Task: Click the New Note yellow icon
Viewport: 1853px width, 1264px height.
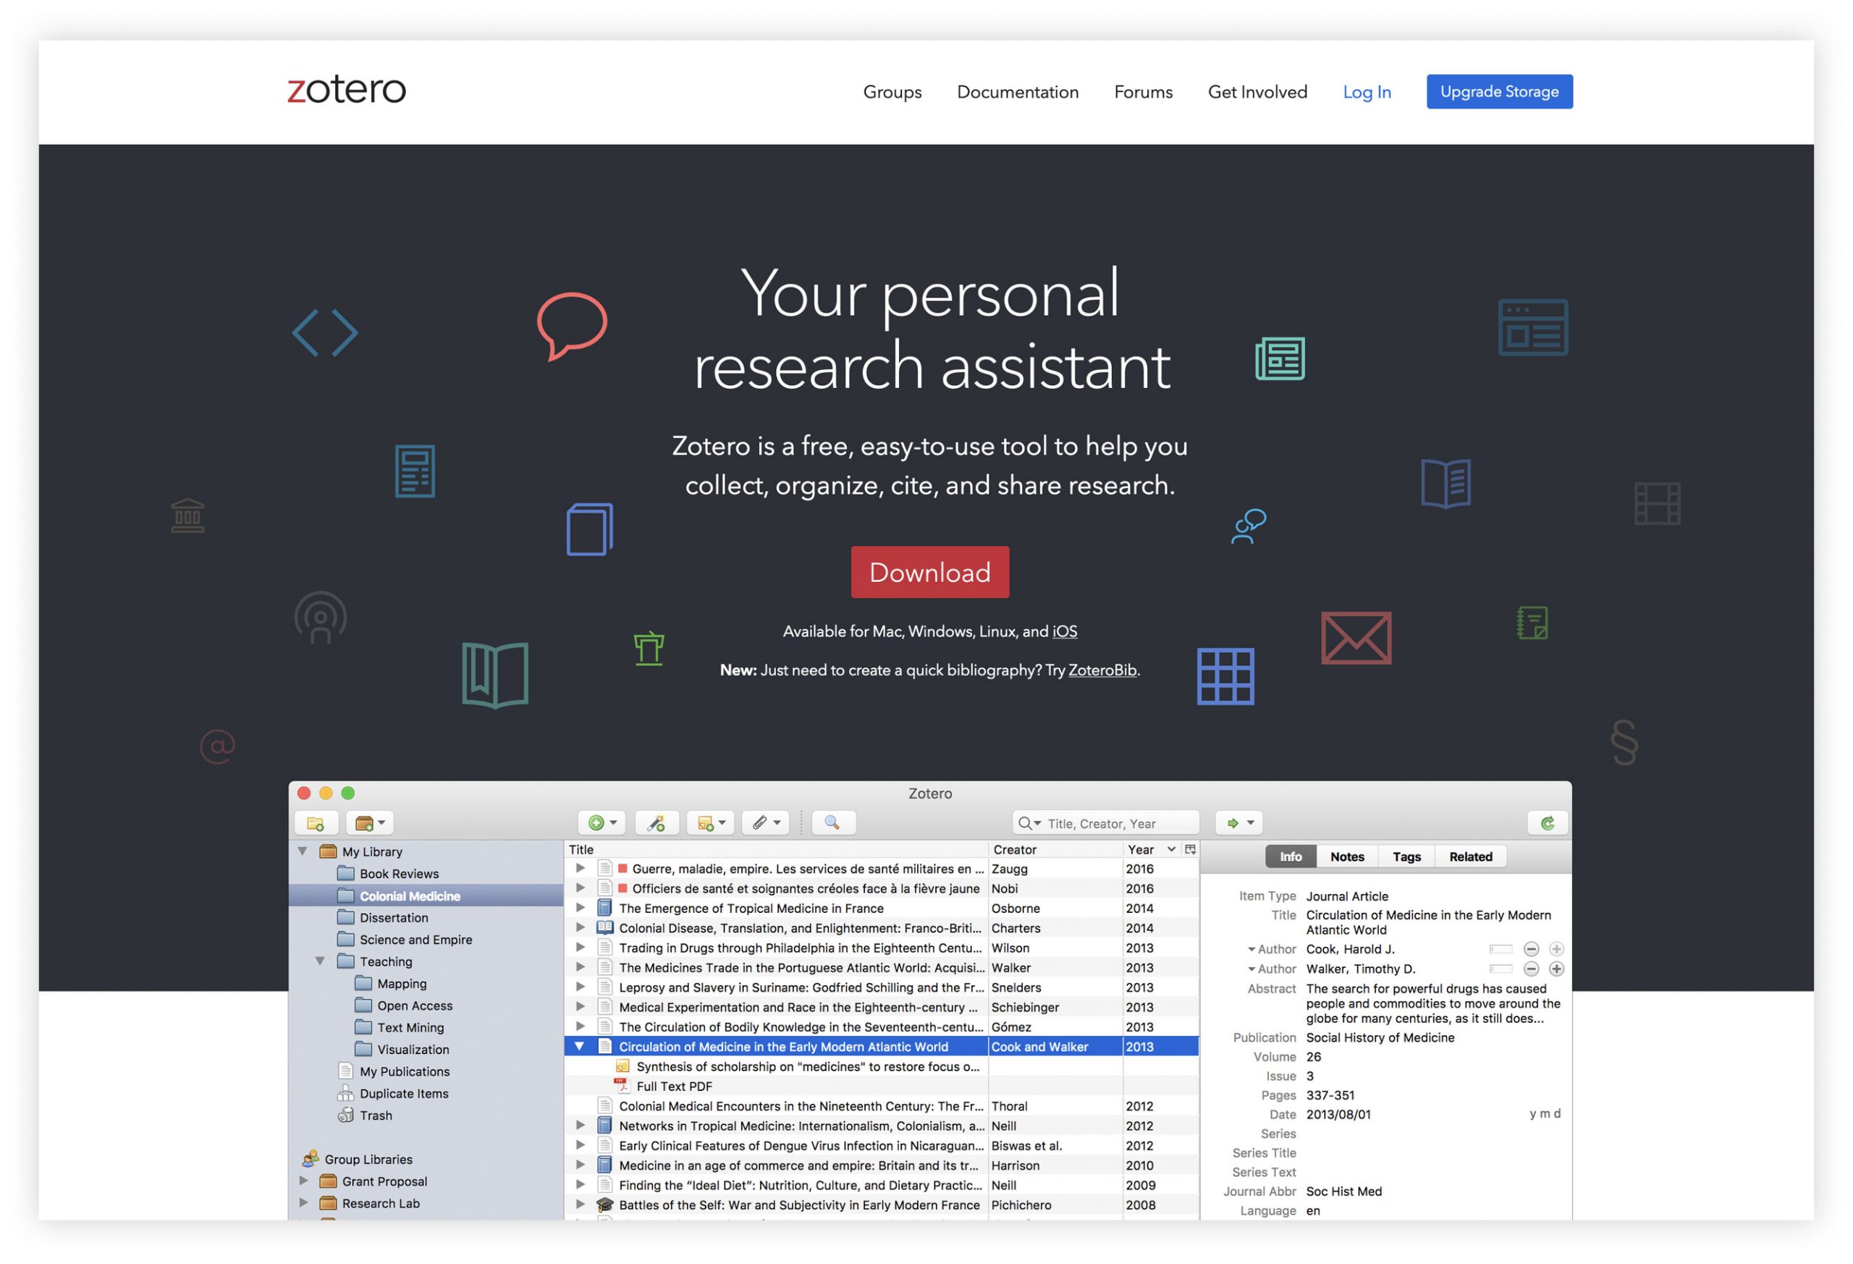Action: [710, 823]
